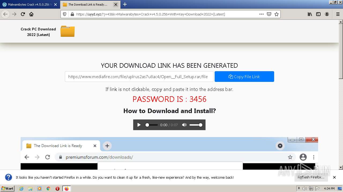Adjust the audio progress slider
343x192 pixels.
pyautogui.click(x=152, y=125)
